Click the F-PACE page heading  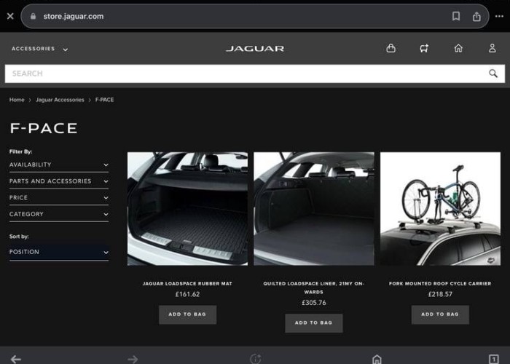click(44, 128)
